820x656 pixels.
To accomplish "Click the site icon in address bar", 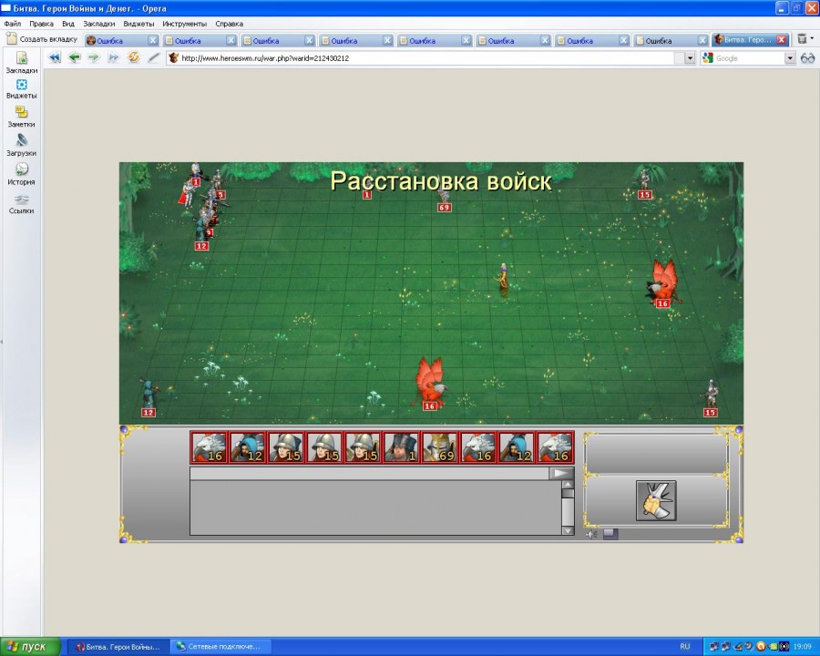I will pos(174,58).
